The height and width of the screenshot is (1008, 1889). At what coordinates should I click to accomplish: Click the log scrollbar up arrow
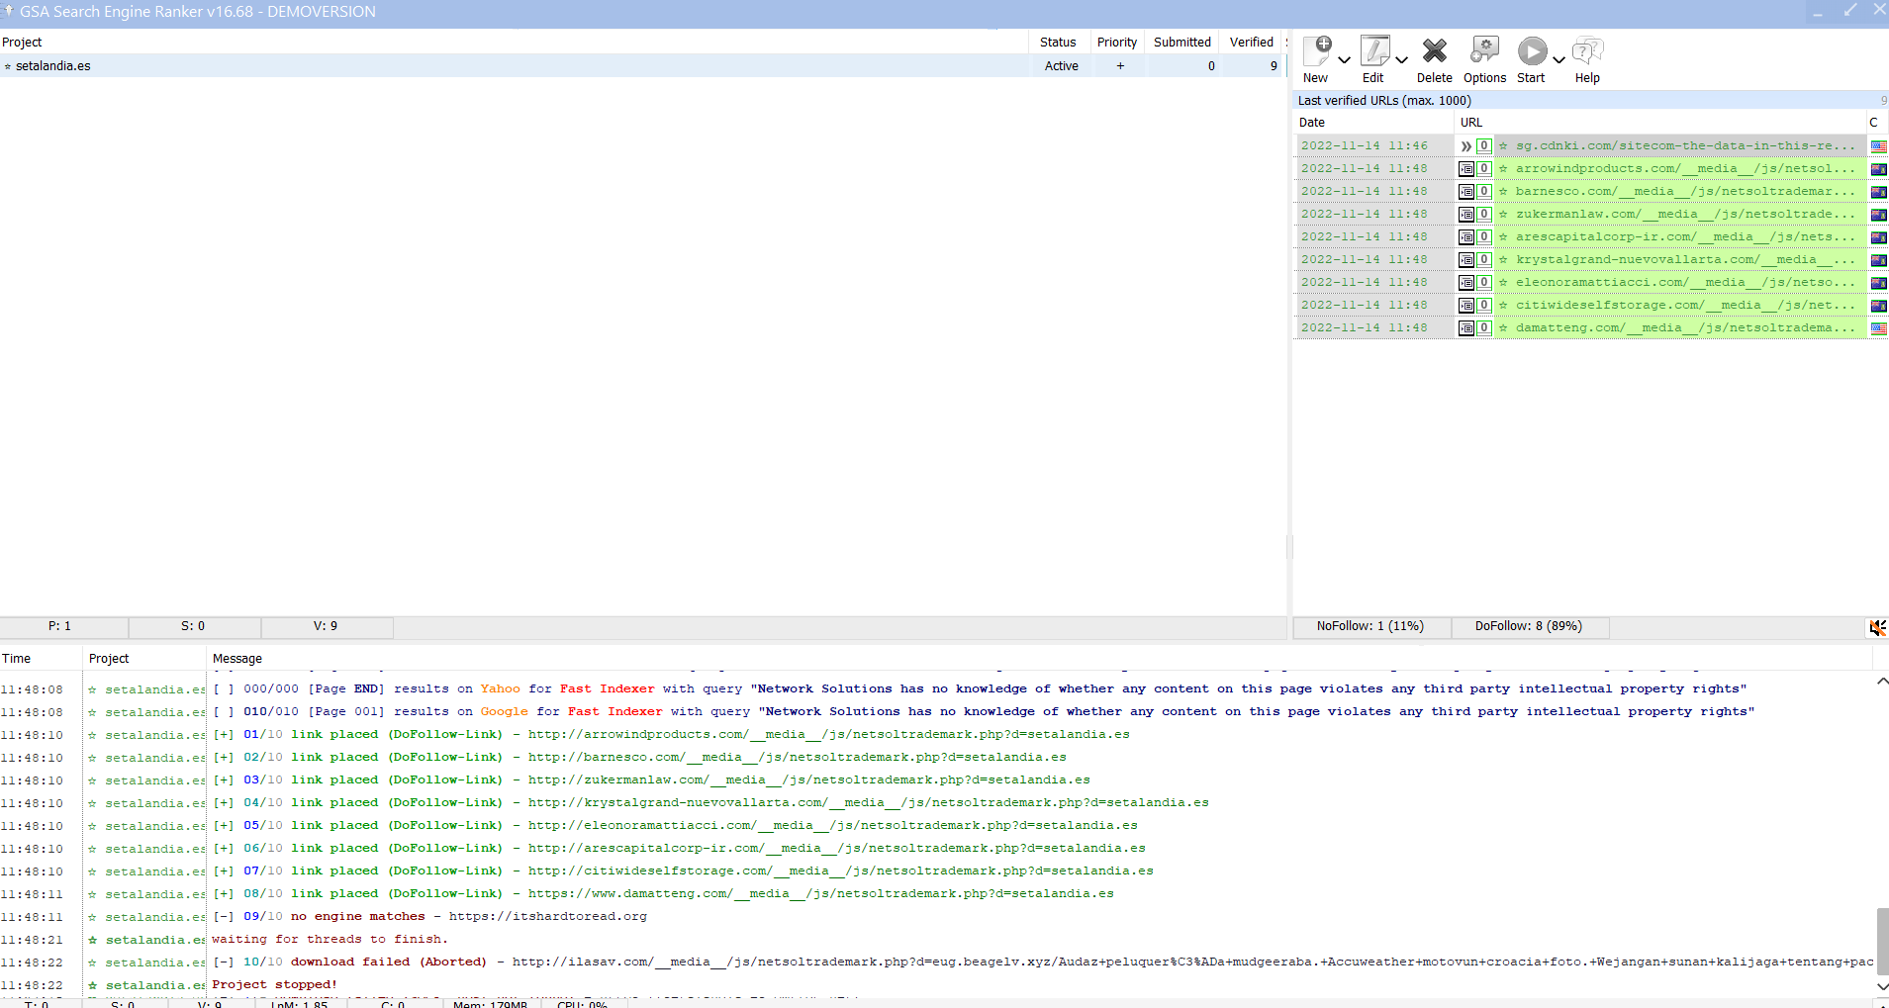(x=1881, y=682)
